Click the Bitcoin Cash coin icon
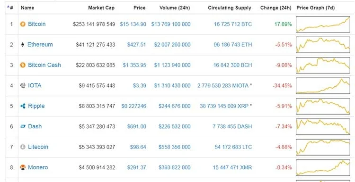Screen dimensions: 355x182 [x=23, y=65]
